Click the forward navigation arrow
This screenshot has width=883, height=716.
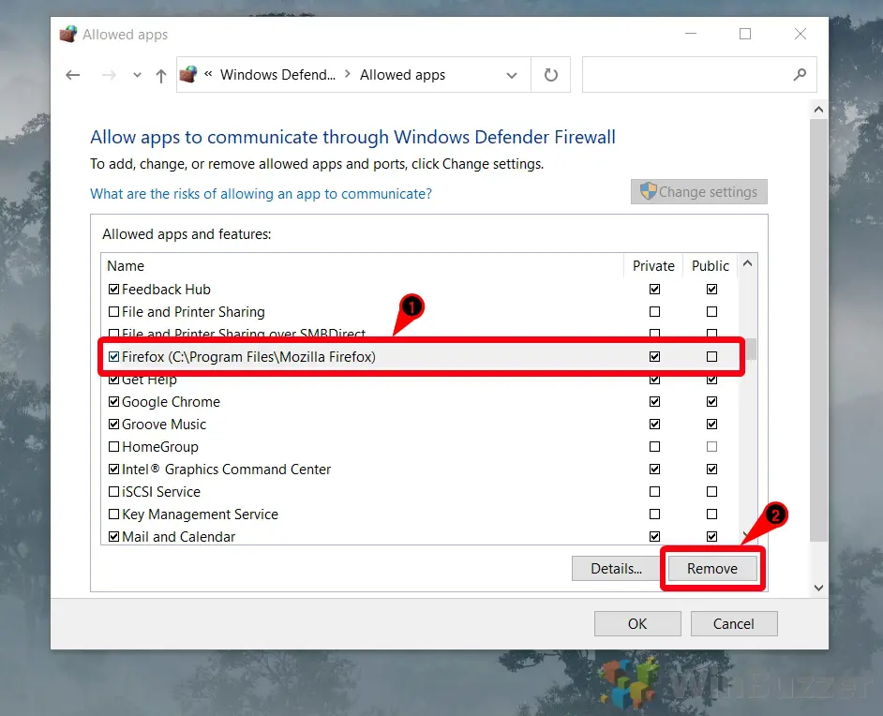(109, 75)
